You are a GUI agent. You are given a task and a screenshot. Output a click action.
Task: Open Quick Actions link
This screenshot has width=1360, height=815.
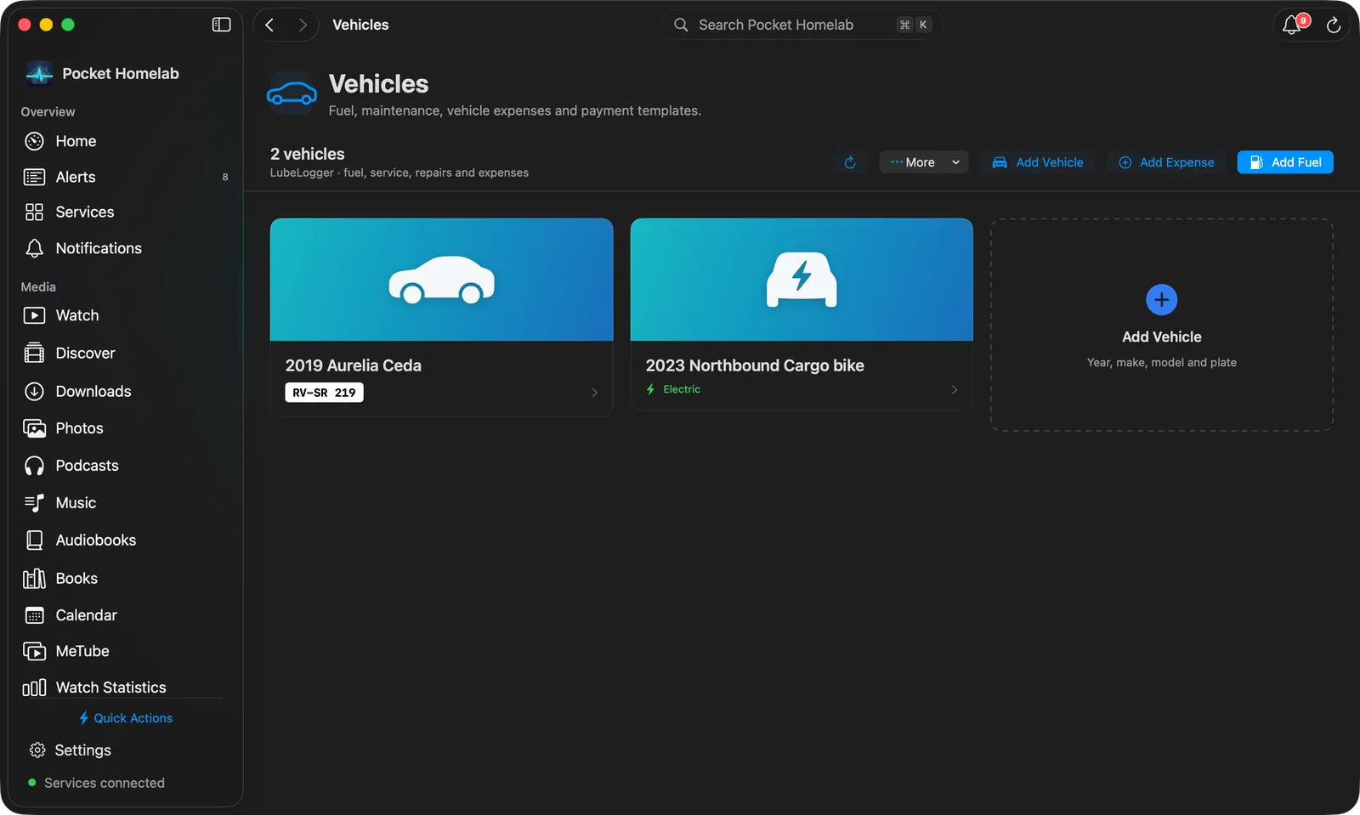click(x=126, y=718)
